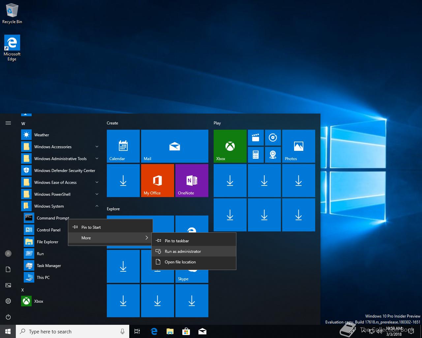Expand Windows PowerShell folder

(61, 194)
